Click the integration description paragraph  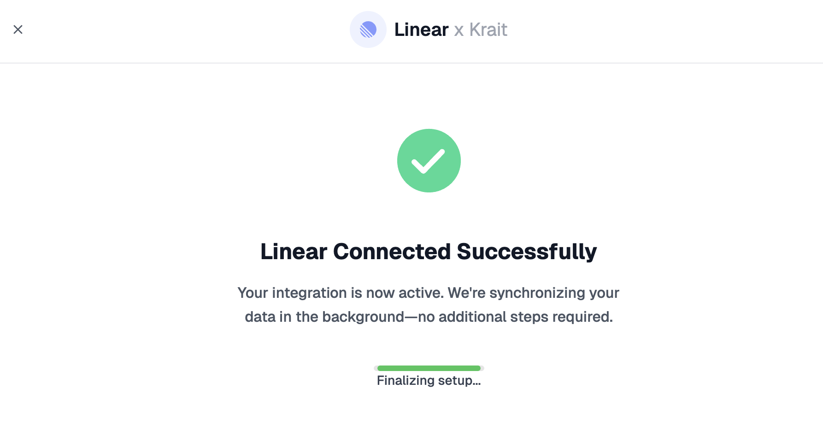(x=429, y=304)
